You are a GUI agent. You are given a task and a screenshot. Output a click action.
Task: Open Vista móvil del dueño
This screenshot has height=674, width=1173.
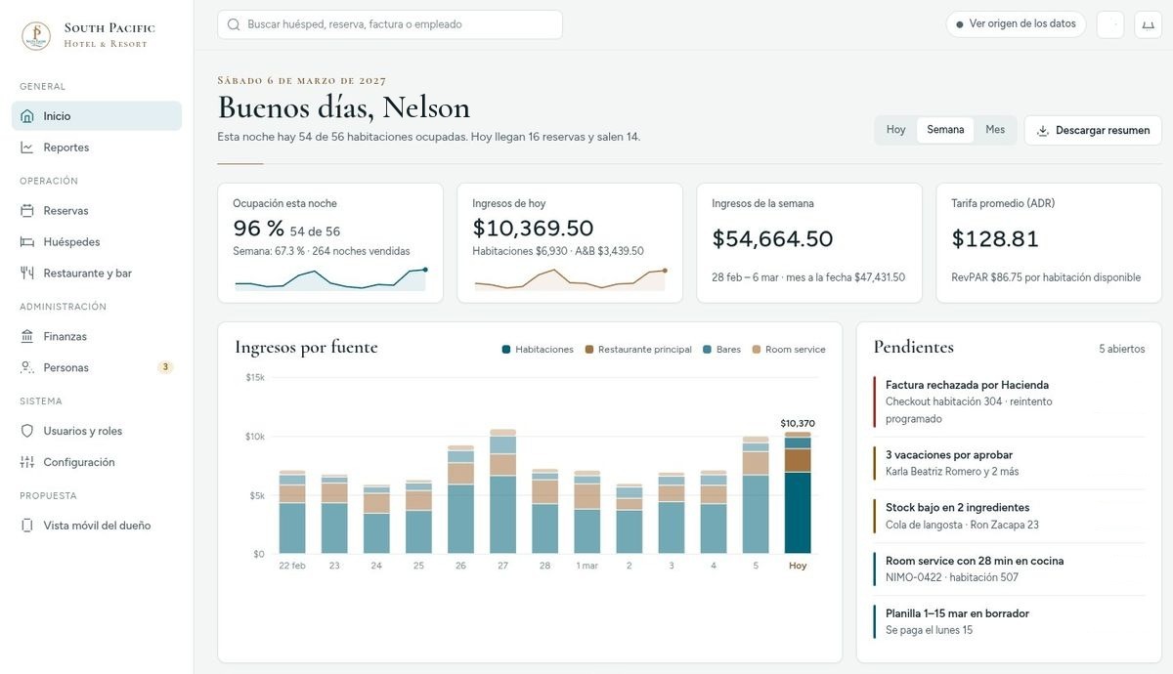(96, 526)
